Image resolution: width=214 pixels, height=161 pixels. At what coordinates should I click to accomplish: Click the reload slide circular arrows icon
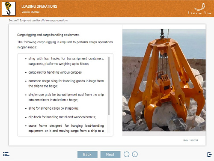click(x=126, y=154)
